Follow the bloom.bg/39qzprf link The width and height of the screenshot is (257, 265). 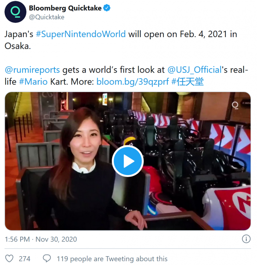click(x=133, y=82)
